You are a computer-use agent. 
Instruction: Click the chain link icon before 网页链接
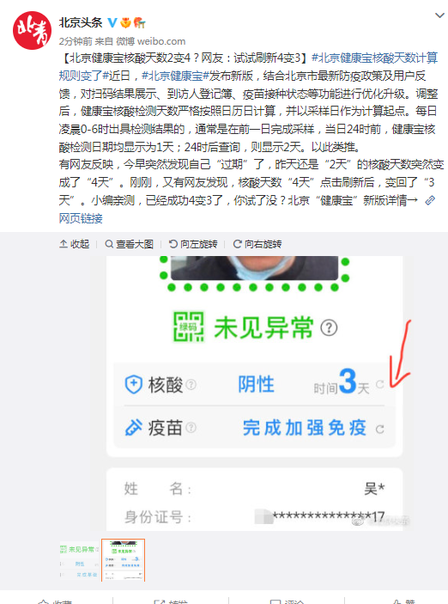pos(430,200)
